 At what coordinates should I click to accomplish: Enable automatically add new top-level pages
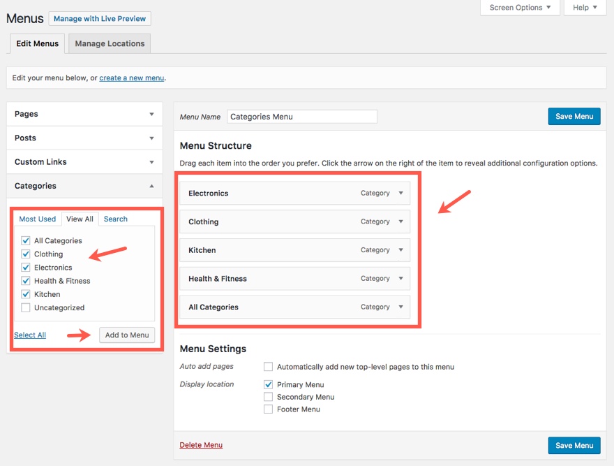pyautogui.click(x=268, y=367)
